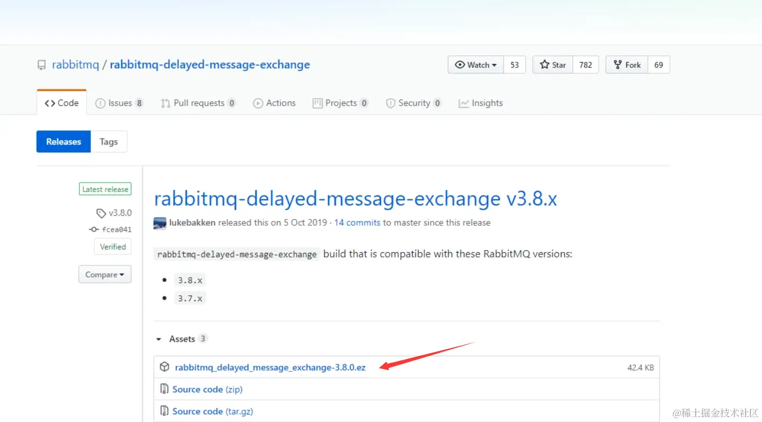The image size is (762, 422).
Task: Open commit fcea041
Action: click(x=117, y=230)
